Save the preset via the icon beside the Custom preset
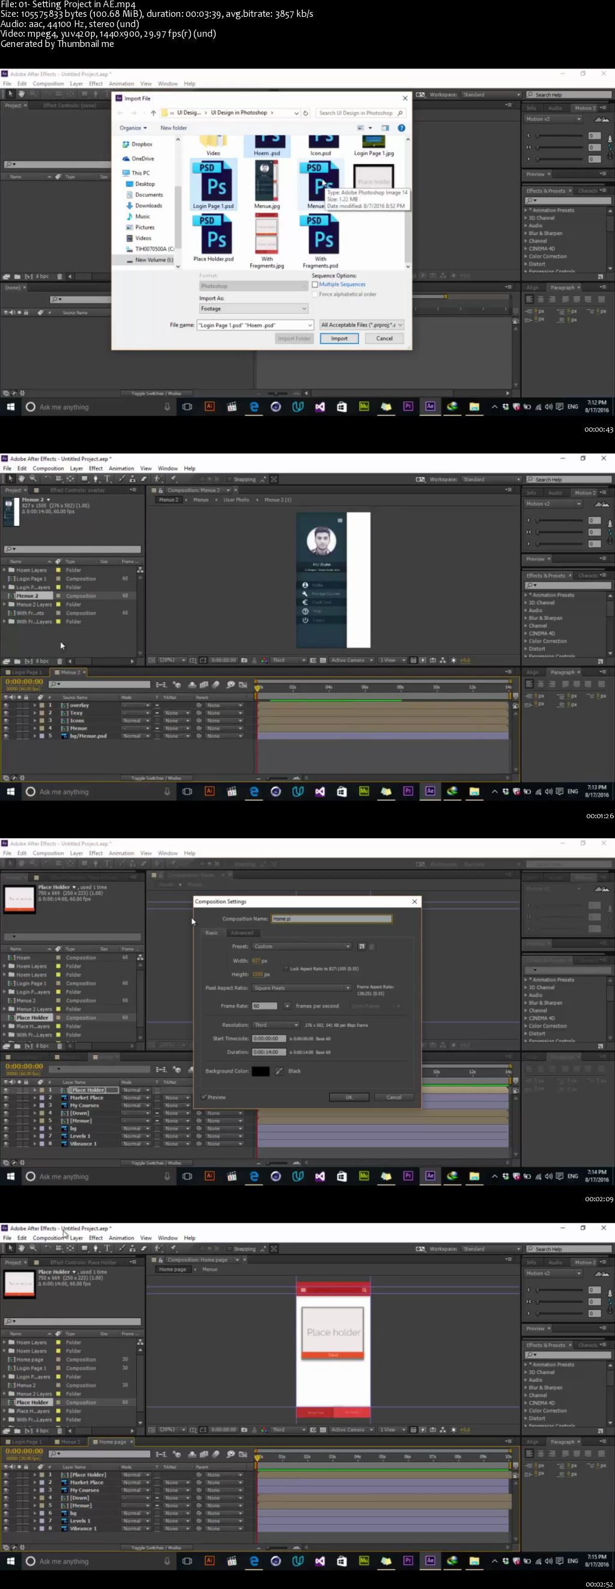This screenshot has width=615, height=1589. pos(362,946)
